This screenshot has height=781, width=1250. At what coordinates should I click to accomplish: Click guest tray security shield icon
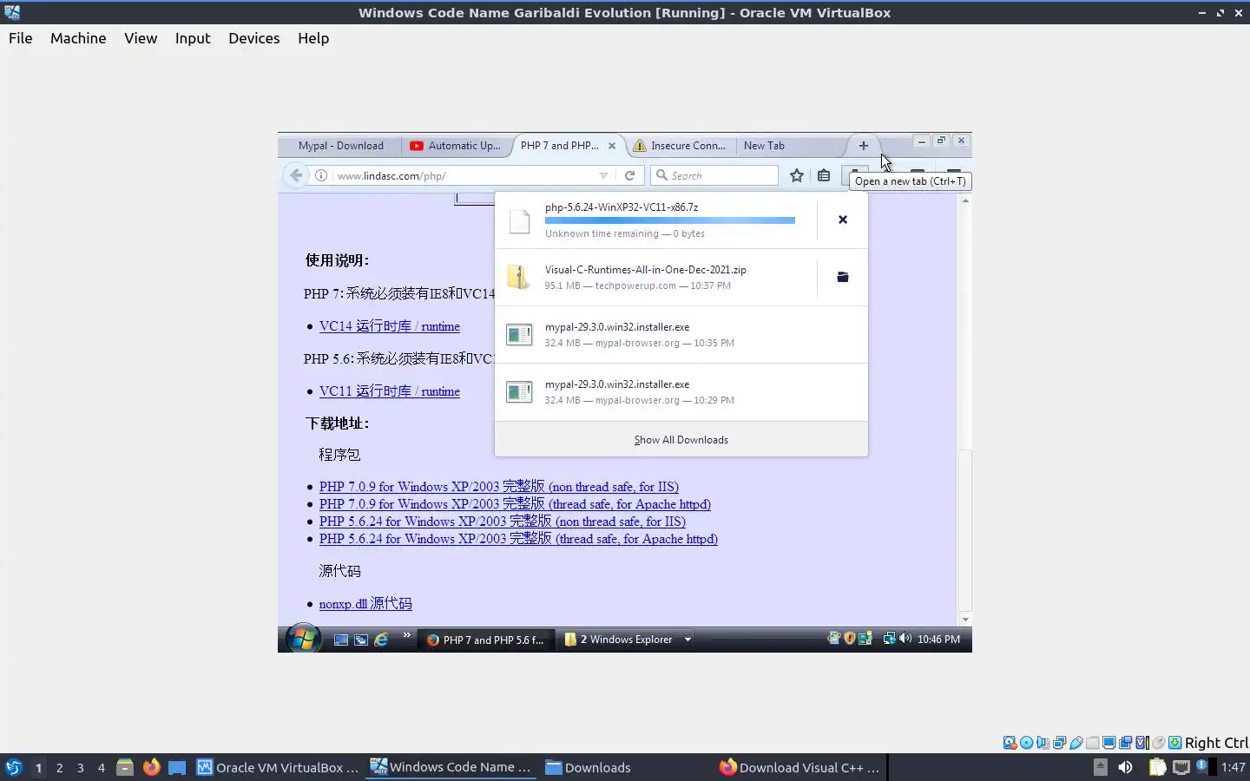point(849,639)
